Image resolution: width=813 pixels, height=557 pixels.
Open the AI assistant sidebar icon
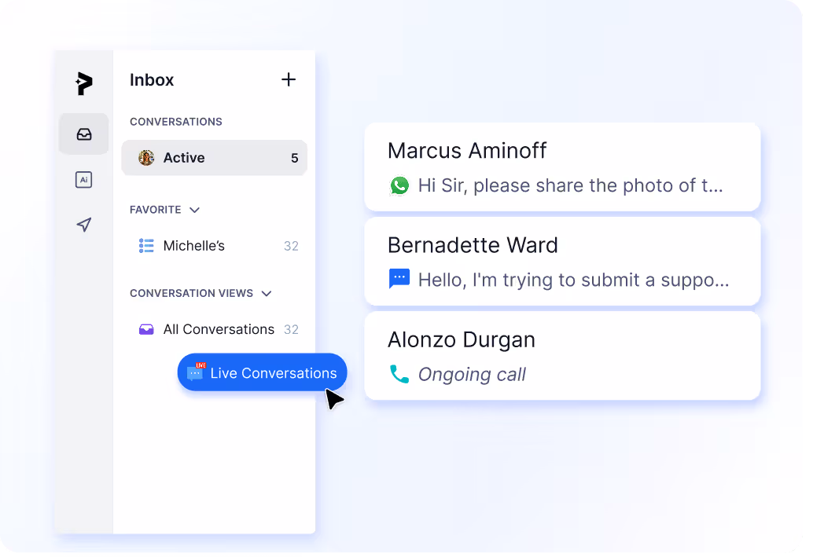coord(84,180)
